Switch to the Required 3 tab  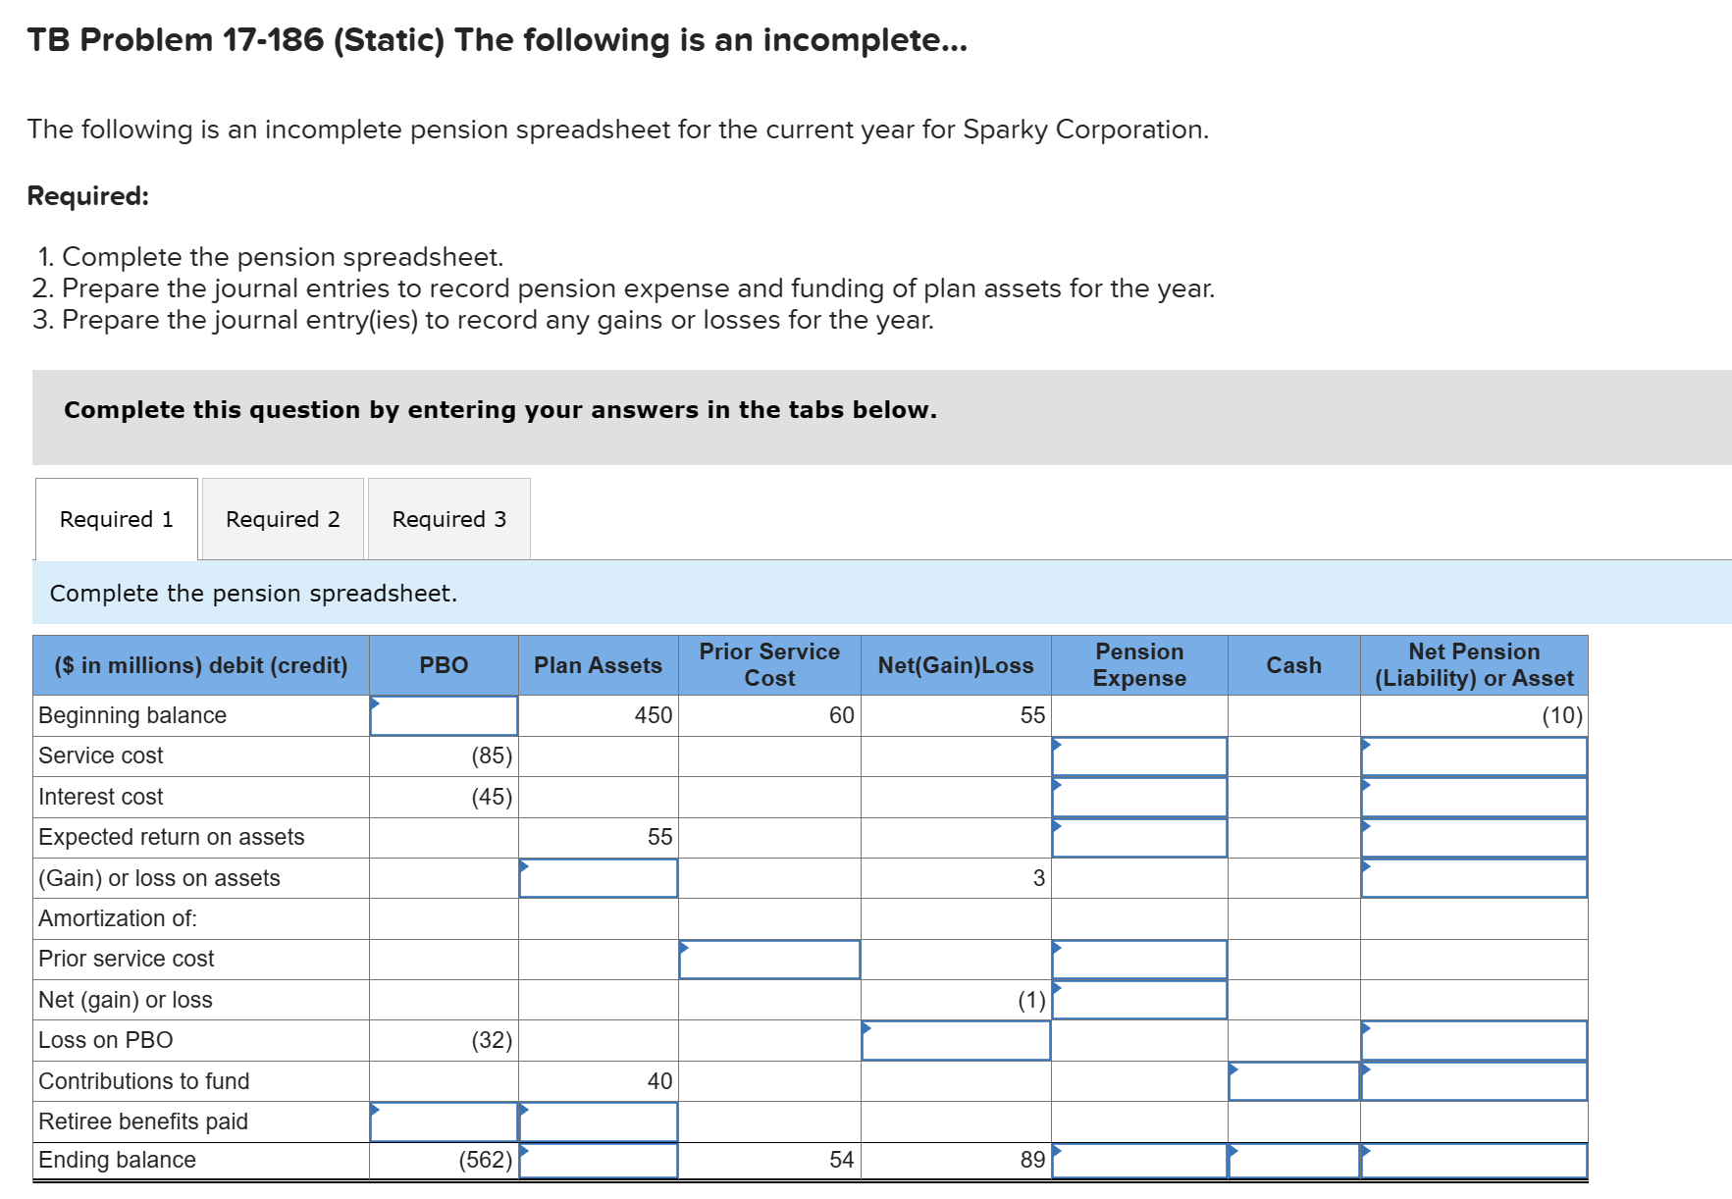448,518
